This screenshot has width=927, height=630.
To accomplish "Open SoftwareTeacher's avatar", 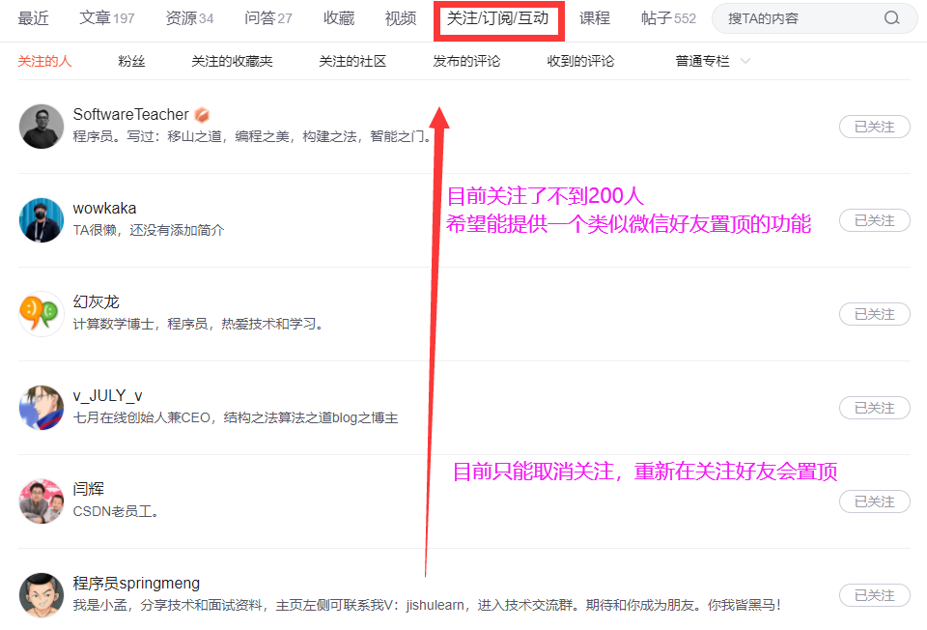I will pyautogui.click(x=42, y=127).
